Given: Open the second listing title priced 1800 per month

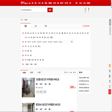Looking at the screenshot, I should 48,105.
